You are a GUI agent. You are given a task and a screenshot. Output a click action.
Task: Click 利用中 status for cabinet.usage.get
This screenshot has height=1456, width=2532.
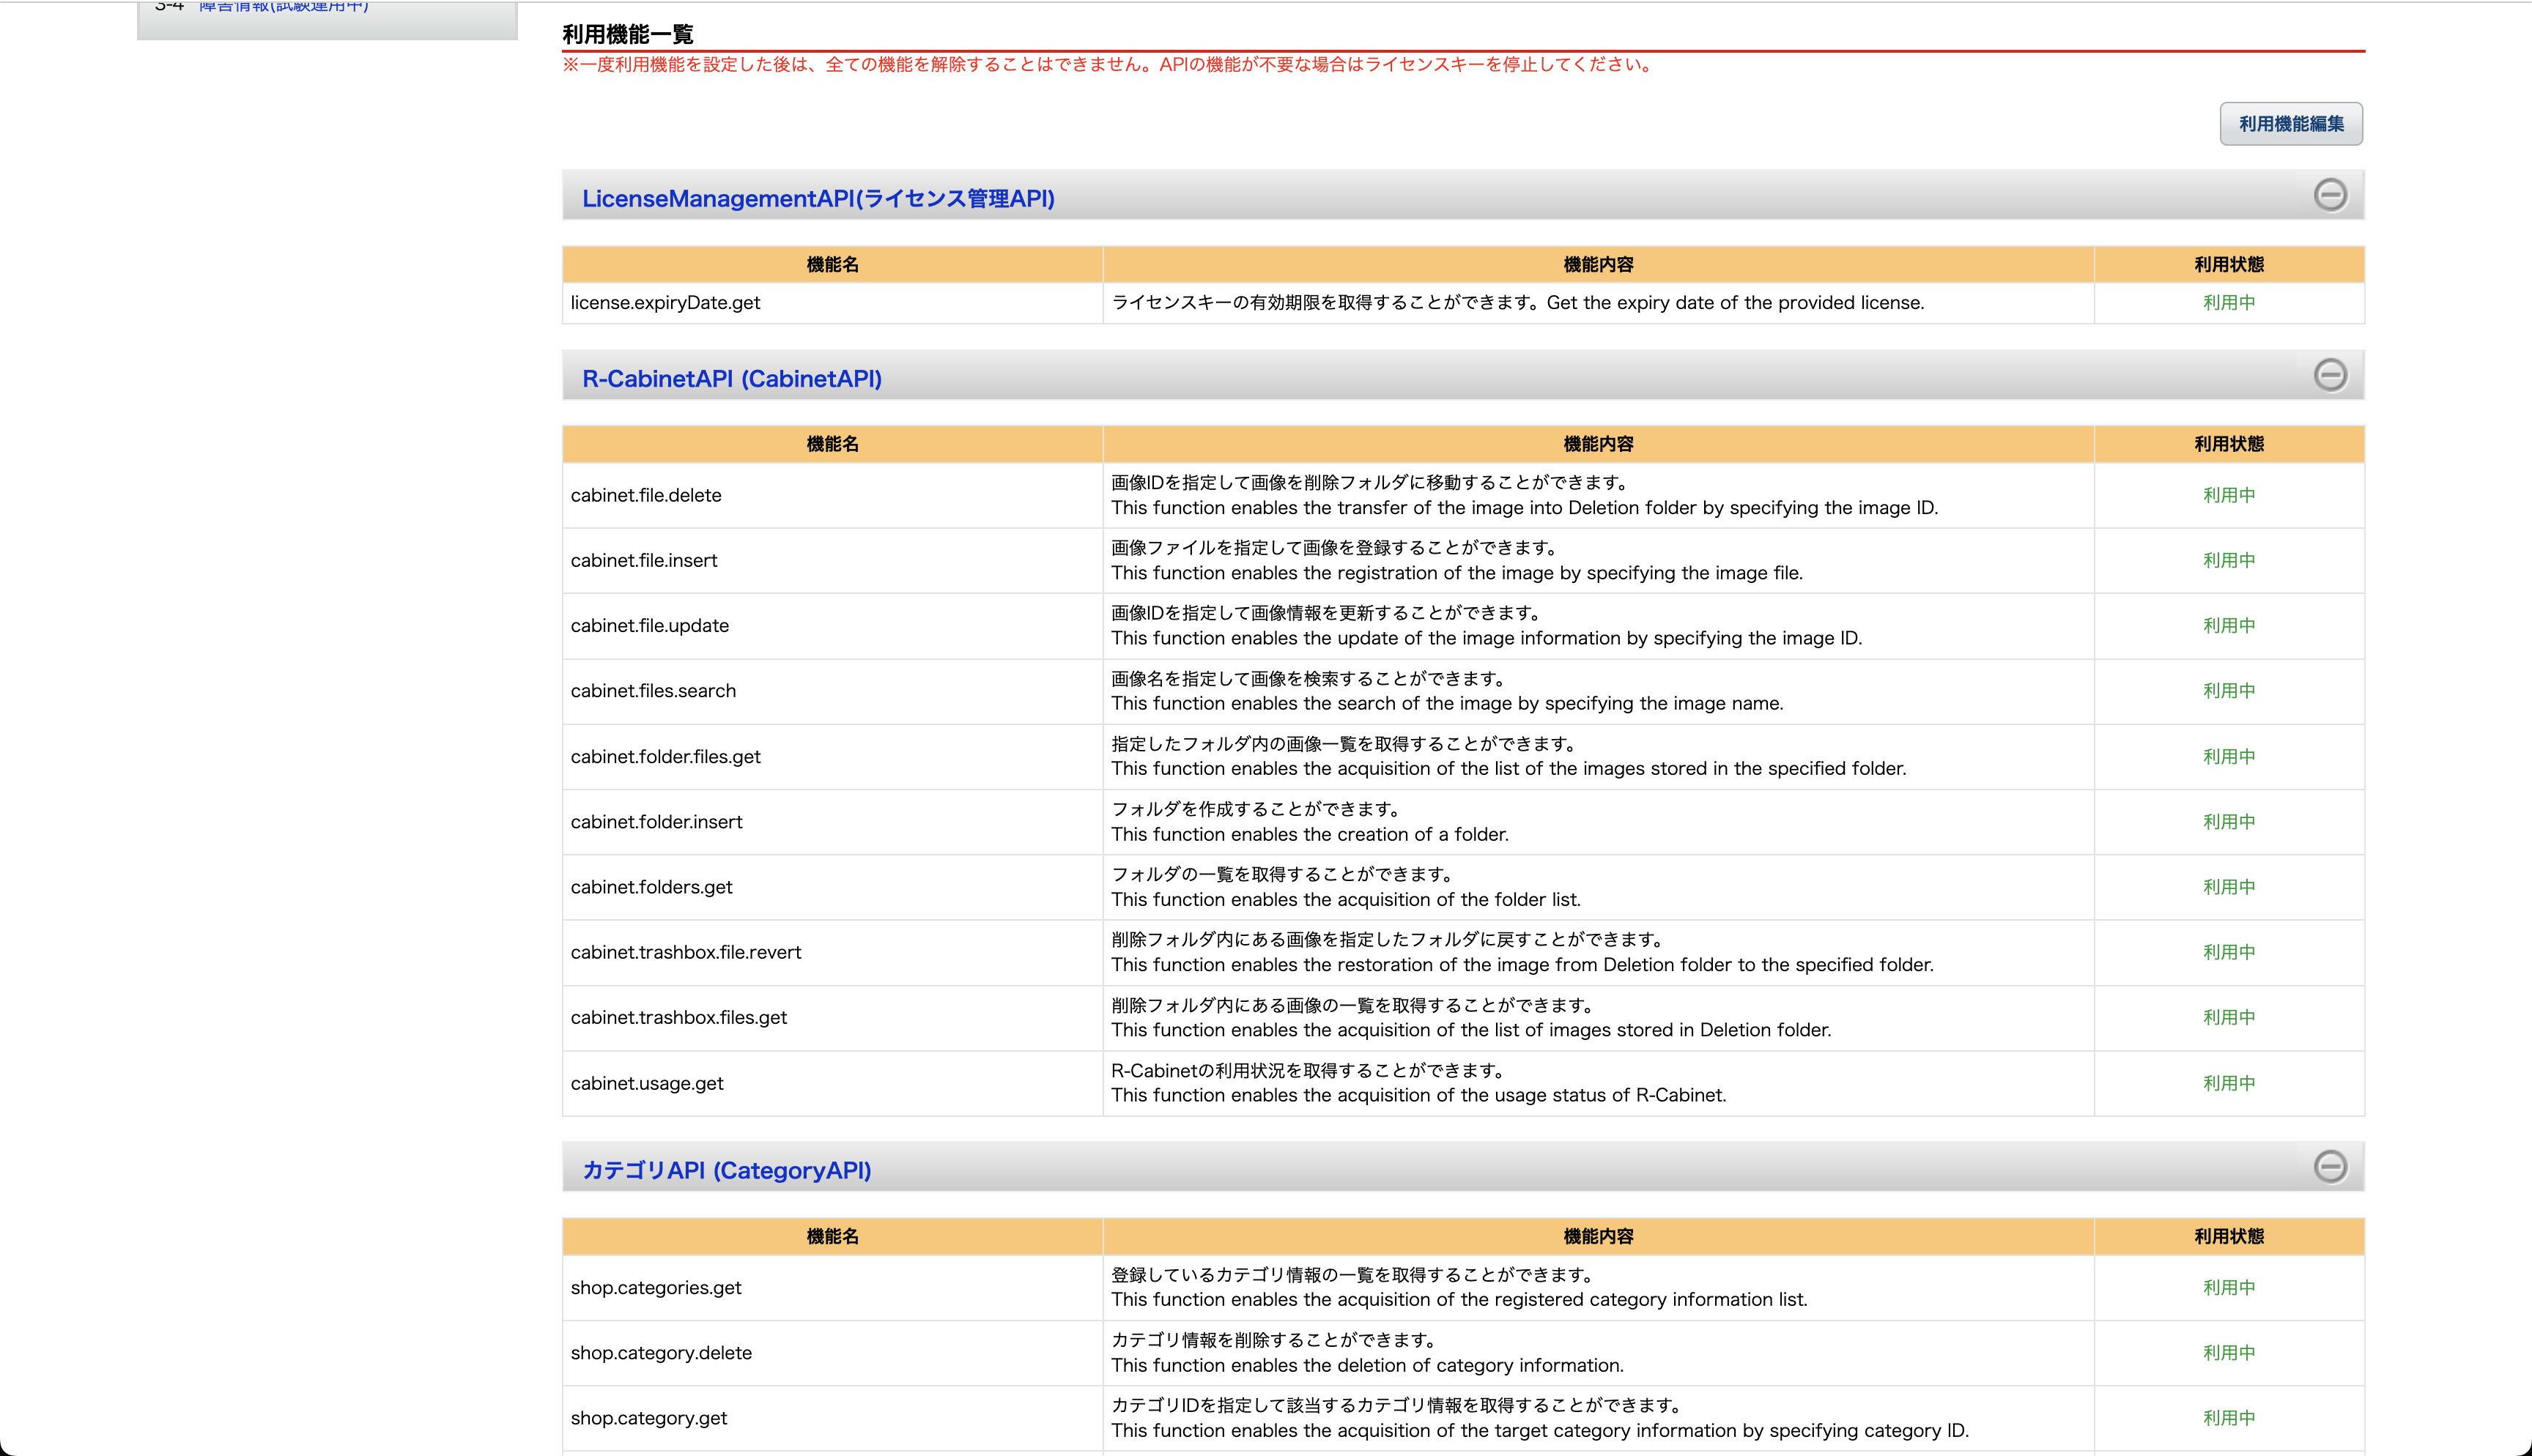(2229, 1083)
